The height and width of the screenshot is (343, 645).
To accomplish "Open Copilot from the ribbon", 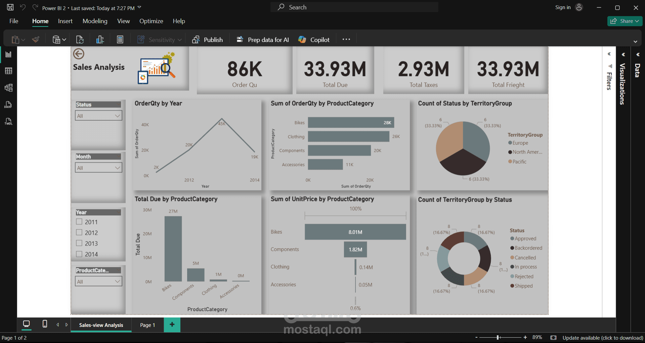I will coord(313,39).
